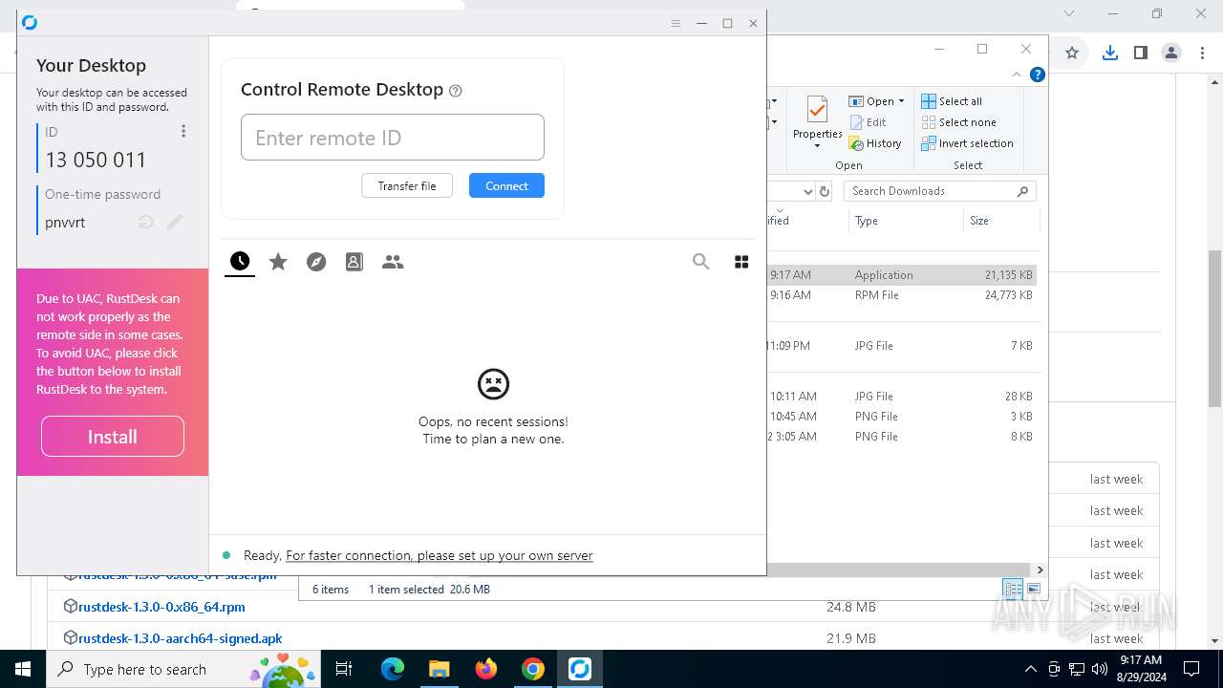This screenshot has width=1223, height=688.
Task: Switch Explorer to details view icon
Action: 1013,589
